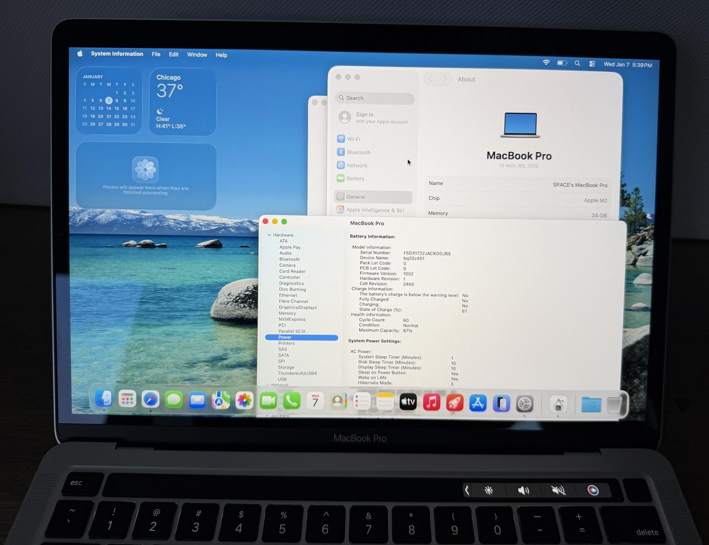709x545 pixels.
Task: Open the Apple TV app in dock
Action: tap(408, 402)
